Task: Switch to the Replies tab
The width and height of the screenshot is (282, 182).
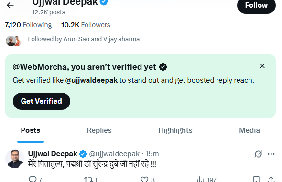Action: coord(99,130)
